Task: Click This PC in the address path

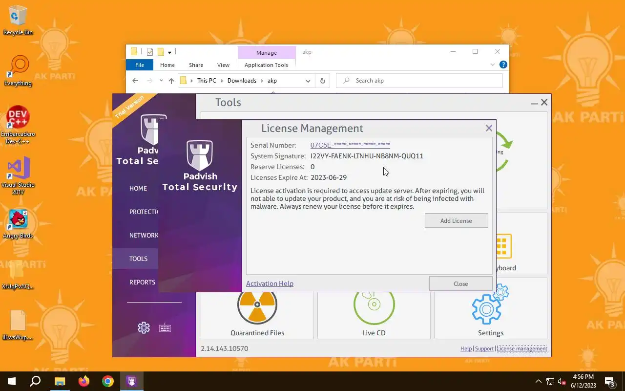Action: click(x=207, y=81)
